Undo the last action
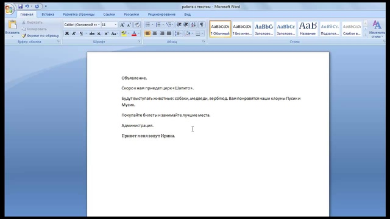This screenshot has height=219, width=390. (27, 7)
